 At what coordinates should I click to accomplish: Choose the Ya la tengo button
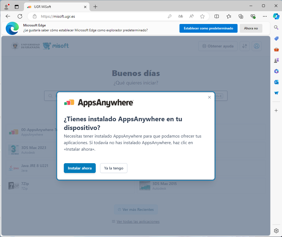[114, 168]
